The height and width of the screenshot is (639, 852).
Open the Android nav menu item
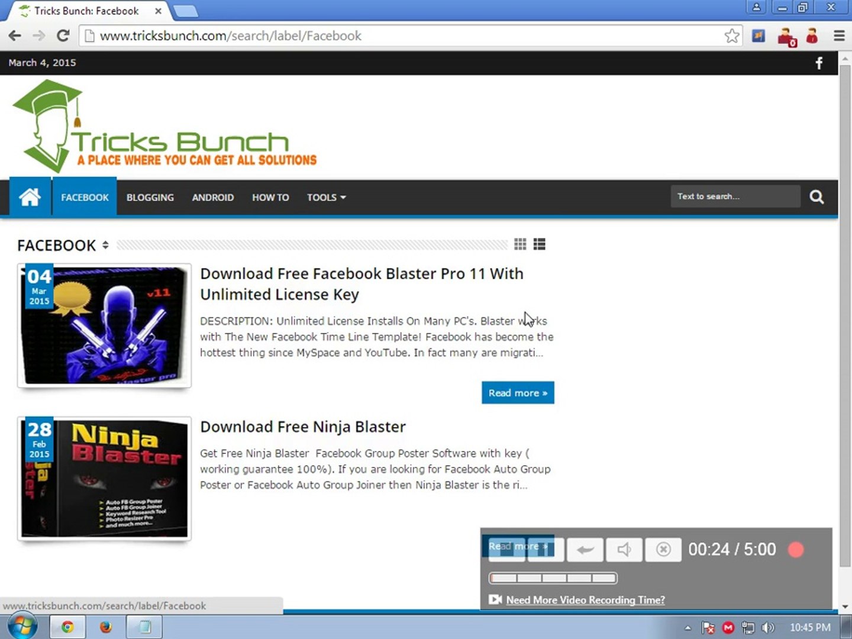click(x=213, y=198)
